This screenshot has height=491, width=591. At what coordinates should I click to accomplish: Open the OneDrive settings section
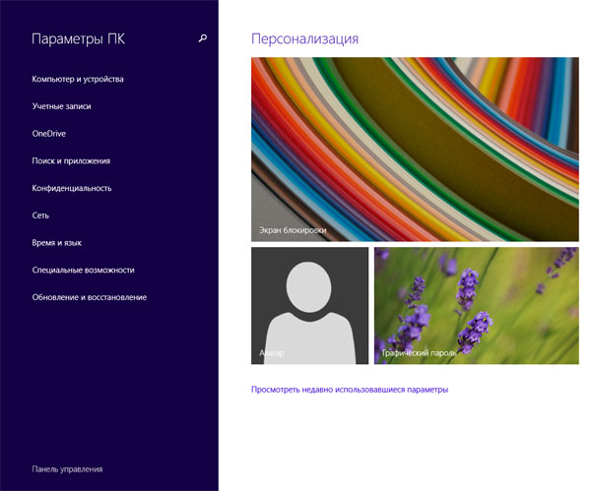[x=48, y=133]
